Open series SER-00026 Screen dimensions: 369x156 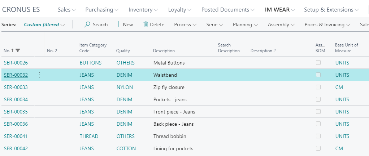16,63
